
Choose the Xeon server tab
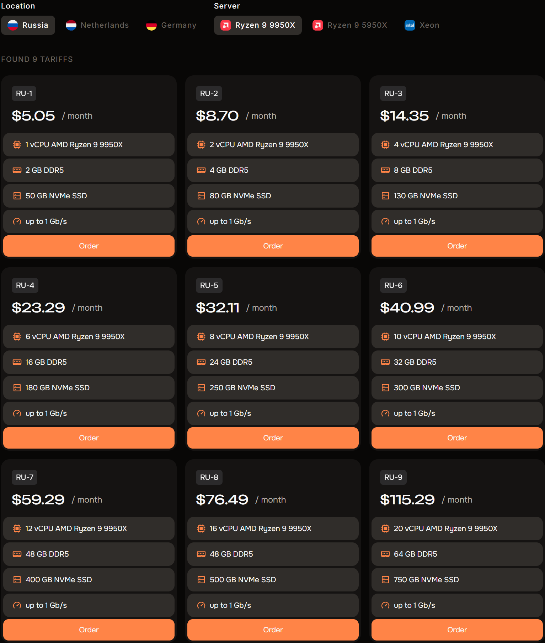pos(422,25)
